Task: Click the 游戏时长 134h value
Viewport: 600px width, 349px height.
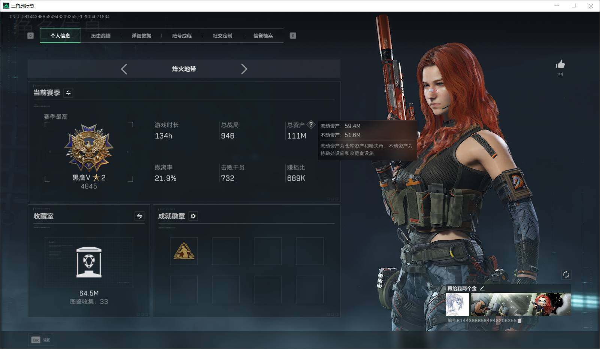Action: [164, 136]
